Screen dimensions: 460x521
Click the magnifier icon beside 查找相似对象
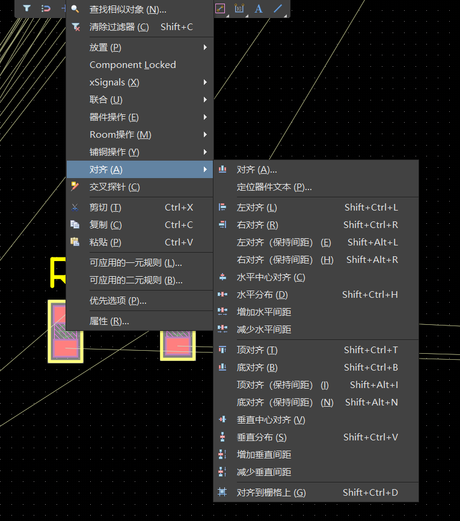(75, 9)
